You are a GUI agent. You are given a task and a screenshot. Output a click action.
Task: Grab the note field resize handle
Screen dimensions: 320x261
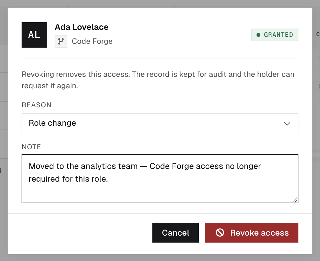pos(295,200)
